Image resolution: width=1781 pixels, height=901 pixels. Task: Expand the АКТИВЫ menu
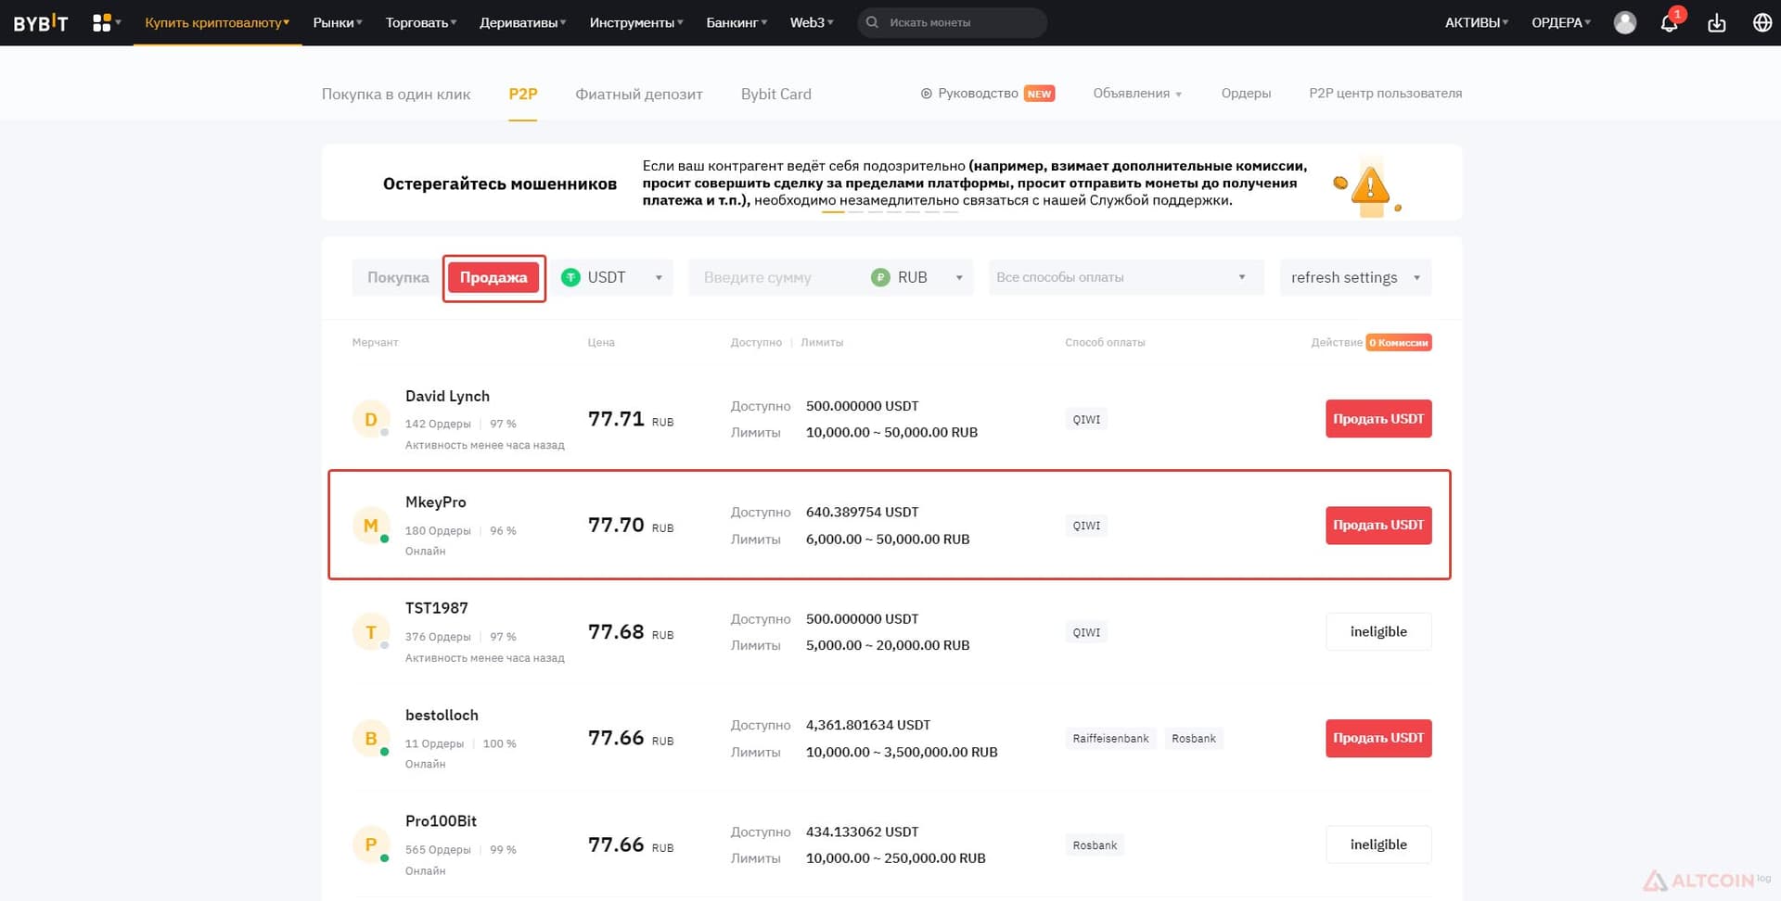pos(1476,22)
